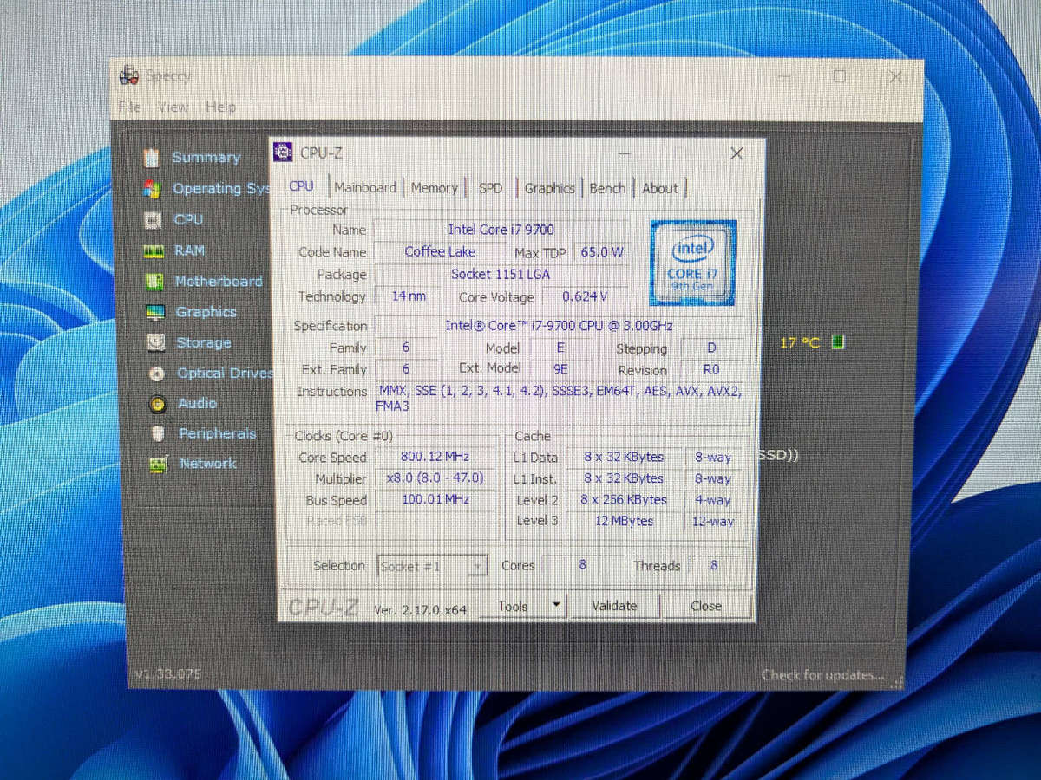This screenshot has width=1041, height=780.
Task: Click the Motherboard icon in Speccy sidebar
Action: pyautogui.click(x=154, y=282)
